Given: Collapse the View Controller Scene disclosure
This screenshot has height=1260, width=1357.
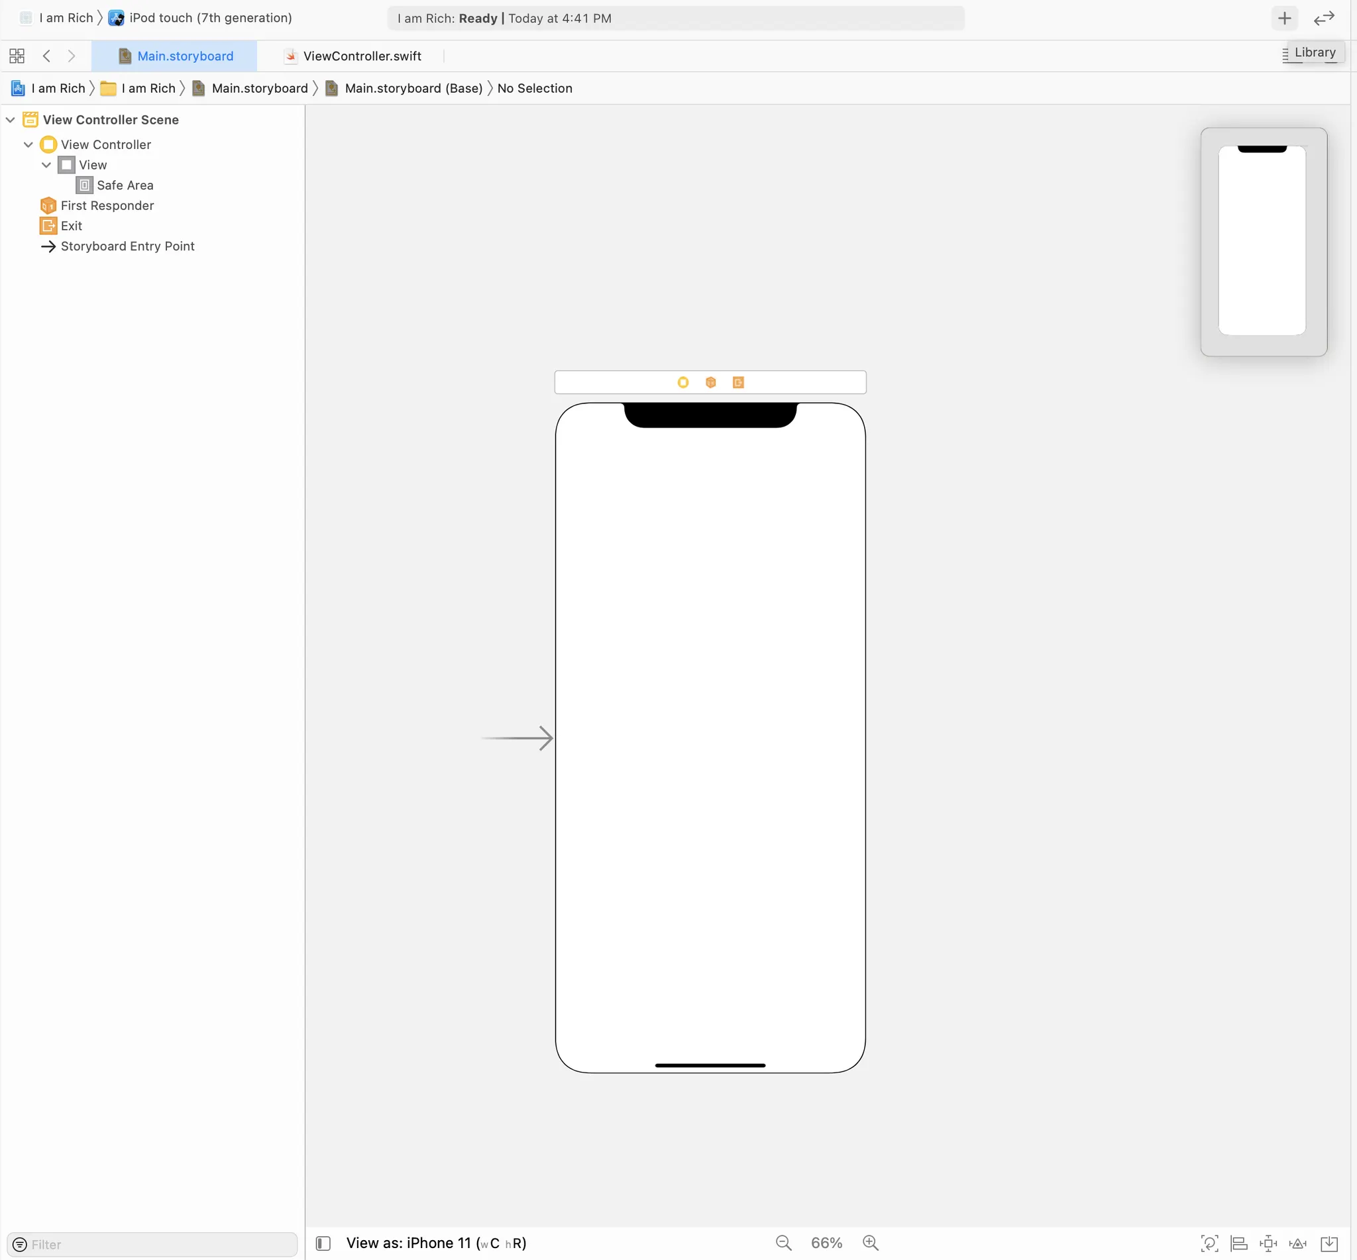Looking at the screenshot, I should coord(10,120).
